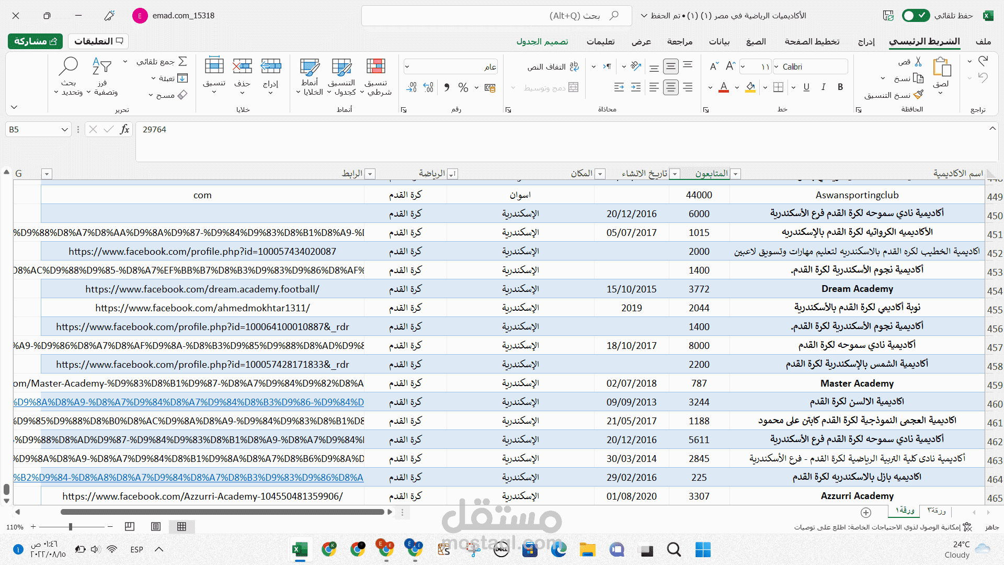Viewport: 1004px width, 565px height.
Task: Toggle the AutoSave switch
Action: (916, 16)
